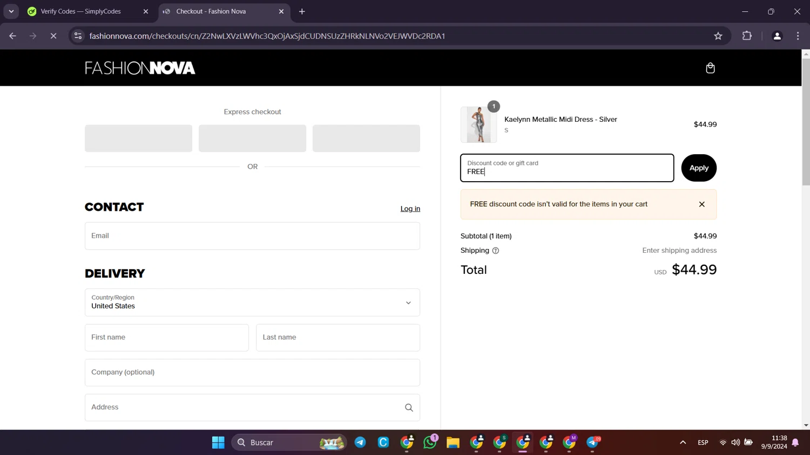Click the last express checkout placeholder button

point(366,138)
